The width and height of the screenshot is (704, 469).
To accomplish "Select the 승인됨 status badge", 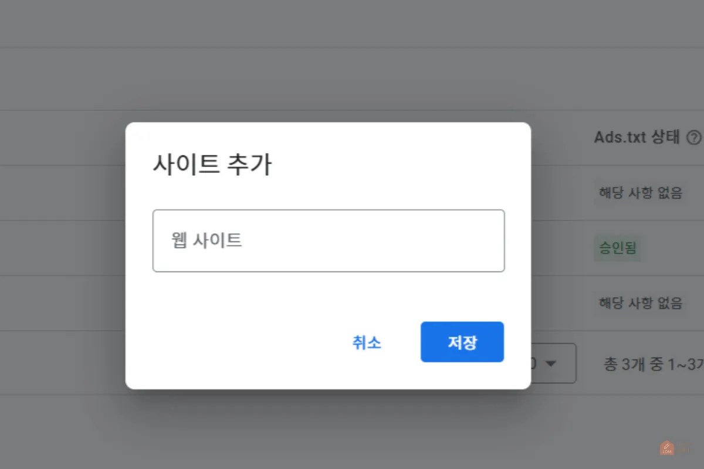I will coord(618,248).
